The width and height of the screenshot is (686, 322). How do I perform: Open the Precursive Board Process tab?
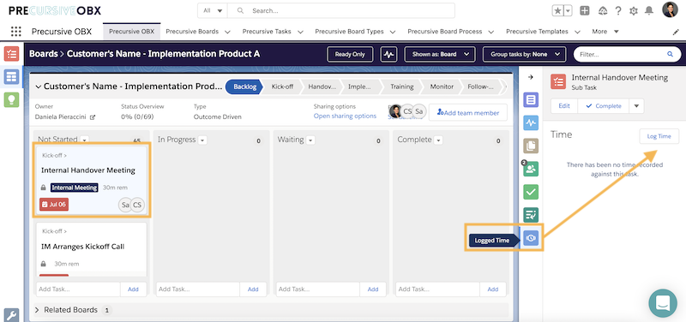[x=445, y=32]
